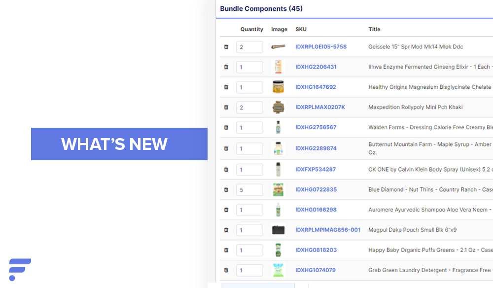Follow the IDXRPLMPIMAG856-001 SKU link
The width and height of the screenshot is (493, 288).
pyautogui.click(x=328, y=230)
